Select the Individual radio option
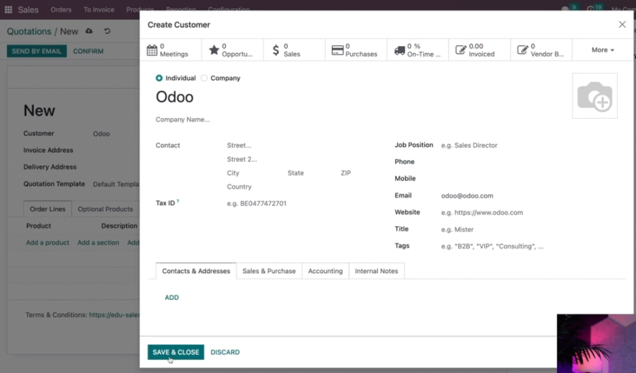 point(159,78)
